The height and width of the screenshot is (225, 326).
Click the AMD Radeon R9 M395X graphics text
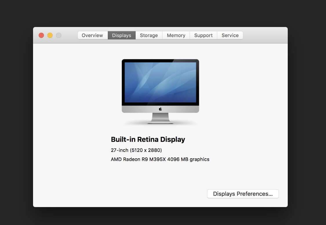(x=160, y=159)
